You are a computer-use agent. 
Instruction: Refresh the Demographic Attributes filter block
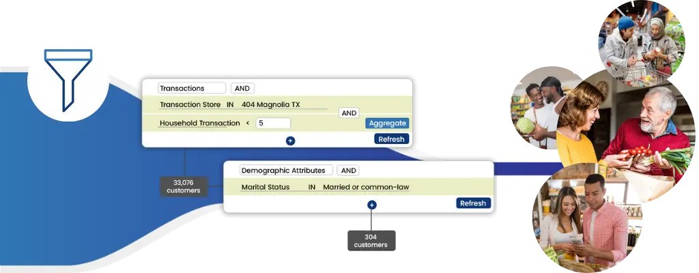473,203
